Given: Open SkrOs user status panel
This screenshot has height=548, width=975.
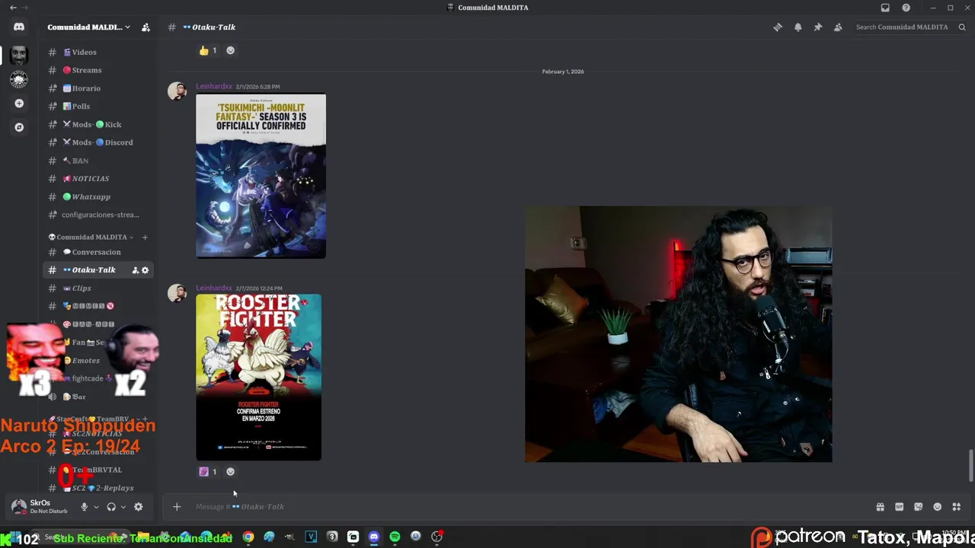Looking at the screenshot, I should click(x=40, y=506).
